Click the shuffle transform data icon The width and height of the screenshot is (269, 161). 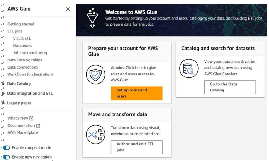[96, 134]
